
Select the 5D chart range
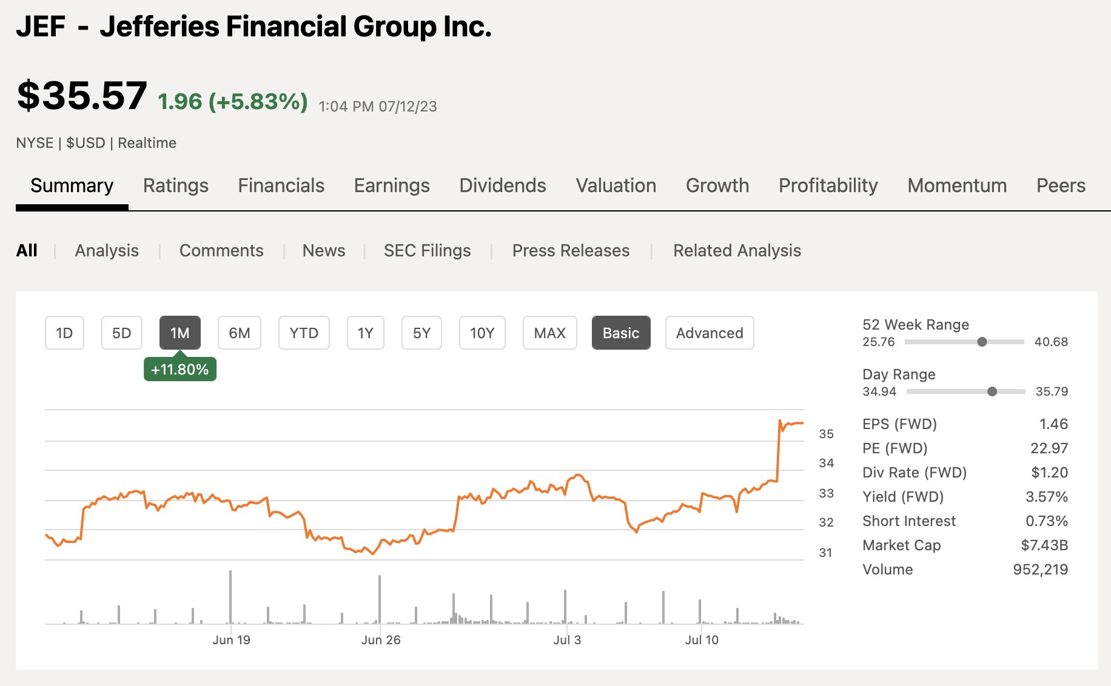pos(121,333)
